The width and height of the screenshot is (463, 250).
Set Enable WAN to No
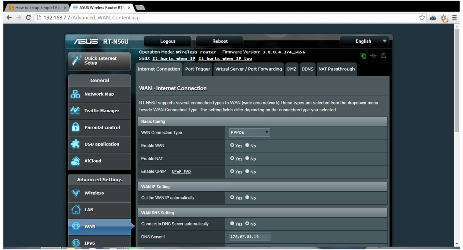pyautogui.click(x=247, y=146)
